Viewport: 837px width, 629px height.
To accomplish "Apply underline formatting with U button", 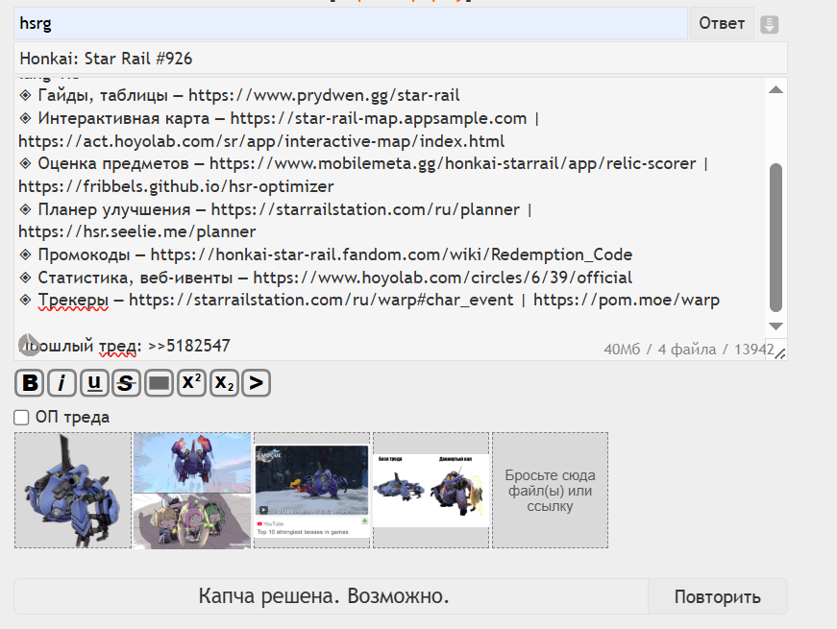I will [94, 382].
